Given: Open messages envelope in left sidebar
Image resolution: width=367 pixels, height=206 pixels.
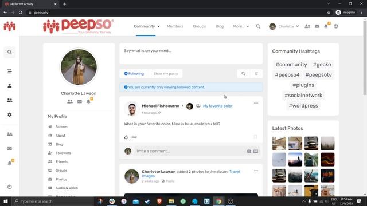Looking at the screenshot, I should (x=9, y=149).
